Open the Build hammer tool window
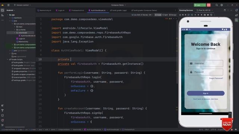The image size is (239, 134). [x=3, y=111]
